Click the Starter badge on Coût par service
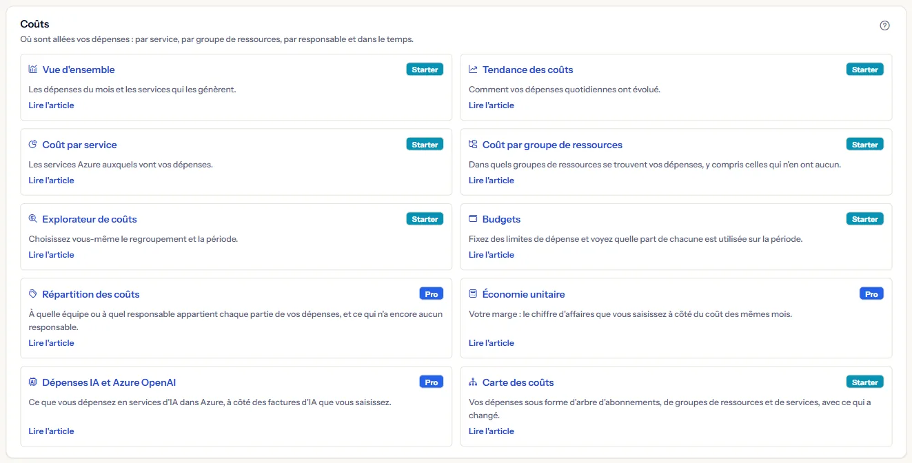 (x=425, y=145)
